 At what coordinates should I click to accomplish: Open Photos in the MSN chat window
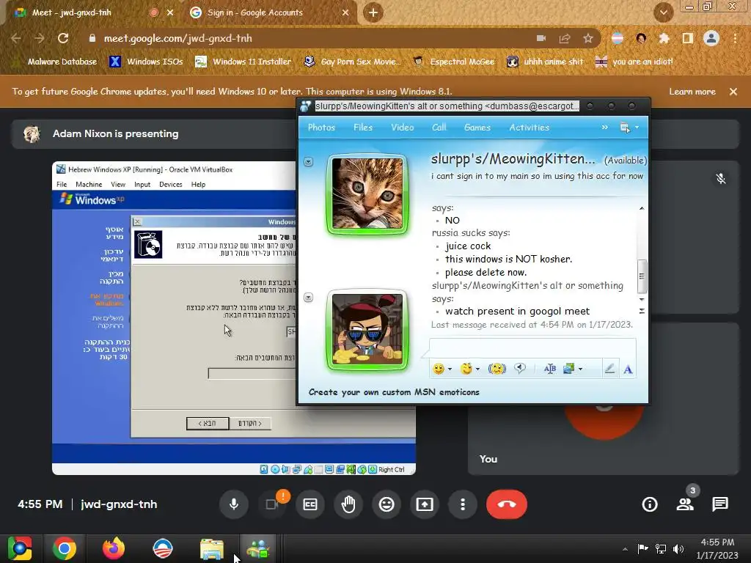click(x=321, y=128)
